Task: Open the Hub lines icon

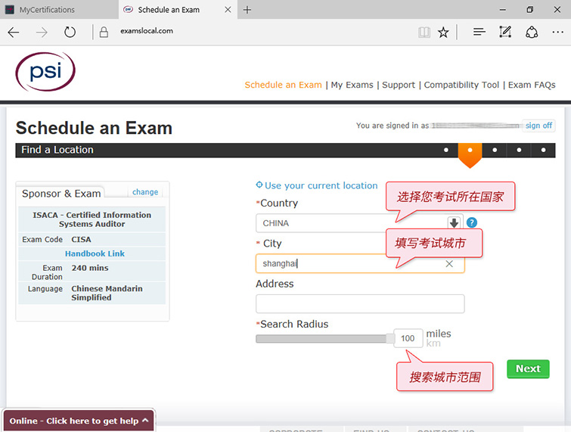Action: [x=479, y=32]
